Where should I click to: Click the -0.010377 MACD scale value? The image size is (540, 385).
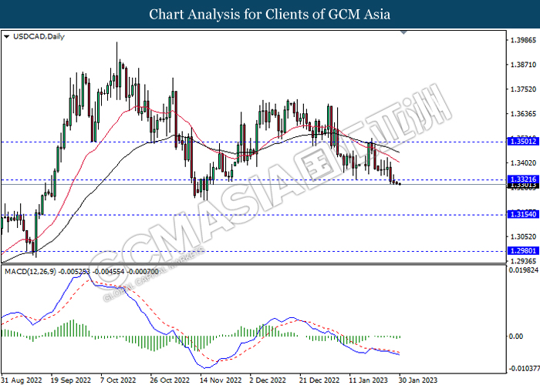click(x=525, y=369)
